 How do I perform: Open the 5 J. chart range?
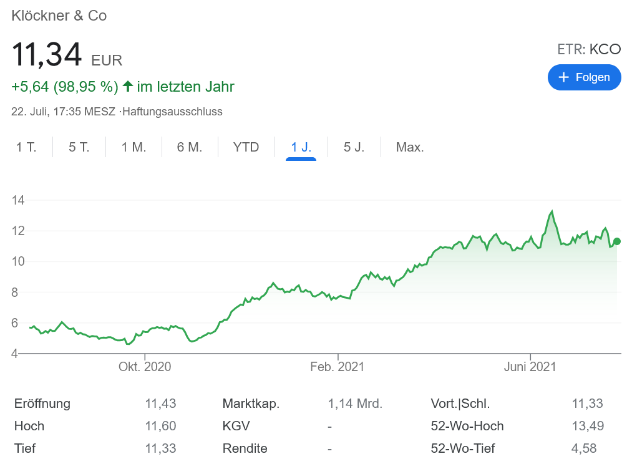[354, 148]
